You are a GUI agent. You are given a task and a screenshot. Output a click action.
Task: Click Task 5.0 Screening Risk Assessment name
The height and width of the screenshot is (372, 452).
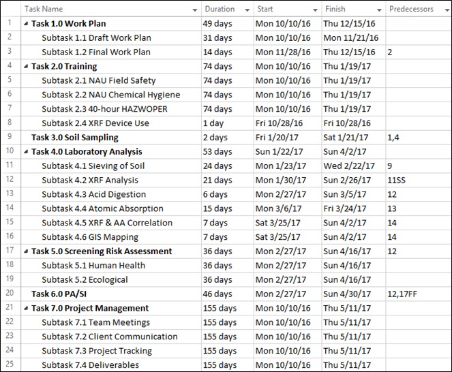102,251
